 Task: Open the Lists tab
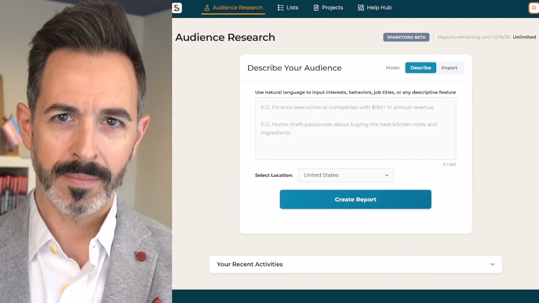292,8
